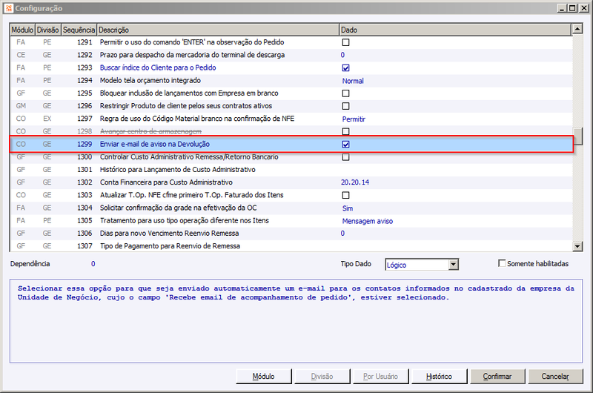Click the scrollbar up arrow
Image resolution: width=593 pixels, height=393 pixels.
click(577, 29)
